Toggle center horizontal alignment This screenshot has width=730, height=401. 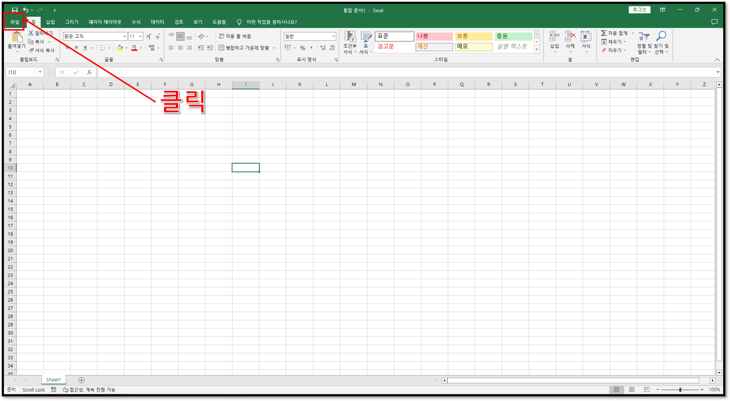180,48
